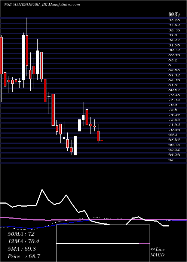Image resolution: width=187 pixels, height=262 pixels.
Task: Click the 64.26 price axis label
Action: click(174, 155)
